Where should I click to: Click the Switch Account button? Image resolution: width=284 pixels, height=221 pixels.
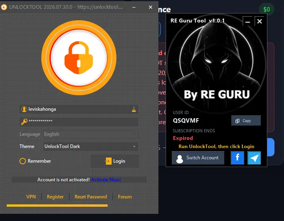pyautogui.click(x=198, y=158)
